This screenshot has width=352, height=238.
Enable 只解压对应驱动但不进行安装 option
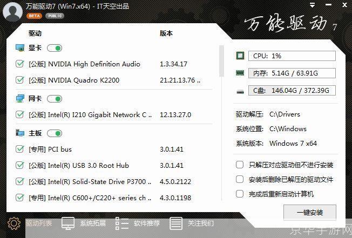point(240,165)
